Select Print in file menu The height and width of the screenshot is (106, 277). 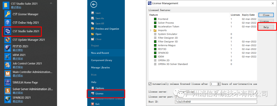click(x=94, y=75)
